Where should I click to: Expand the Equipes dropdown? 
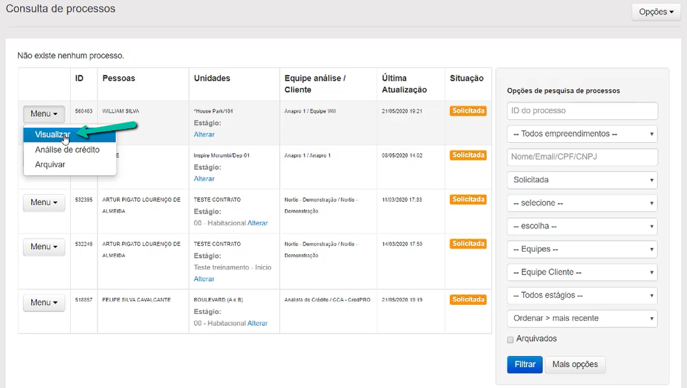tap(582, 249)
